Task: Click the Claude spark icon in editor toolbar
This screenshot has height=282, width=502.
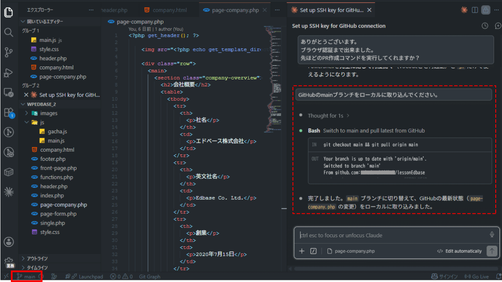Action: pyautogui.click(x=464, y=10)
